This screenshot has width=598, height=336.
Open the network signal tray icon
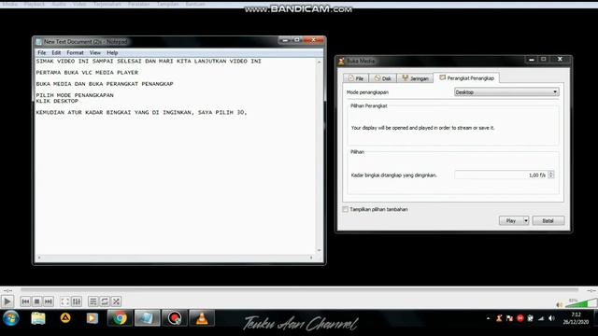coord(541,318)
